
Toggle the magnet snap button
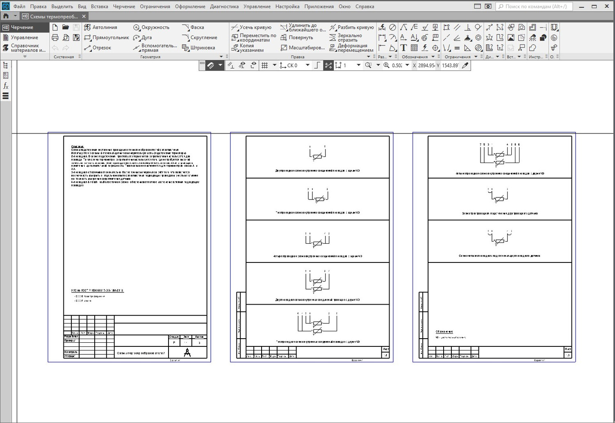(x=210, y=66)
